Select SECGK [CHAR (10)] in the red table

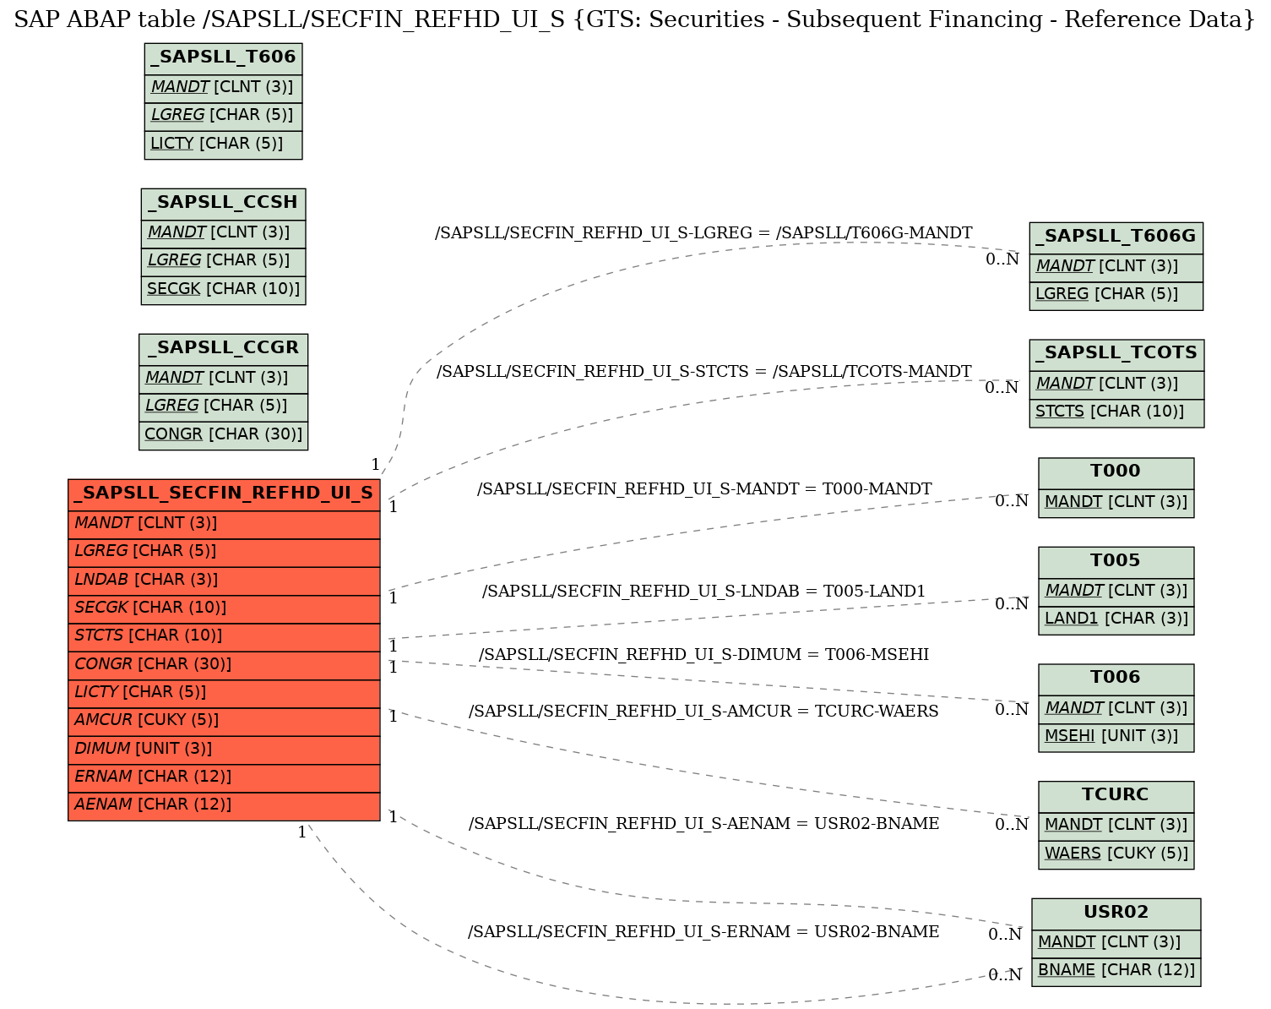(224, 608)
